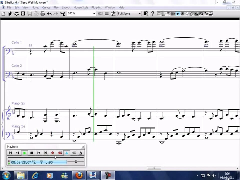Image resolution: width=240 pixels, height=180 pixels.
Task: Click the Hide tool windows icon
Action: pyautogui.click(x=211, y=14)
